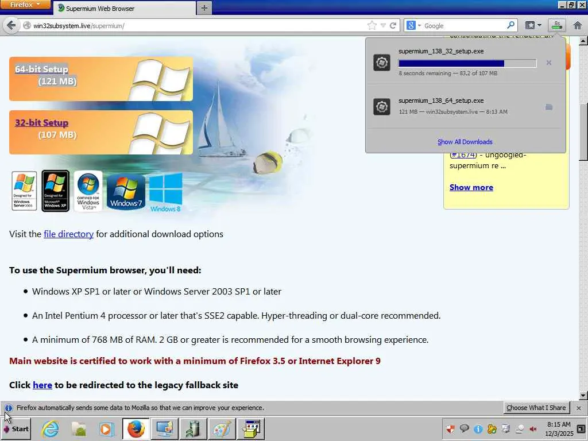Image resolution: width=588 pixels, height=441 pixels.
Task: Open containing folder for 64-bit setup download
Action: click(548, 107)
